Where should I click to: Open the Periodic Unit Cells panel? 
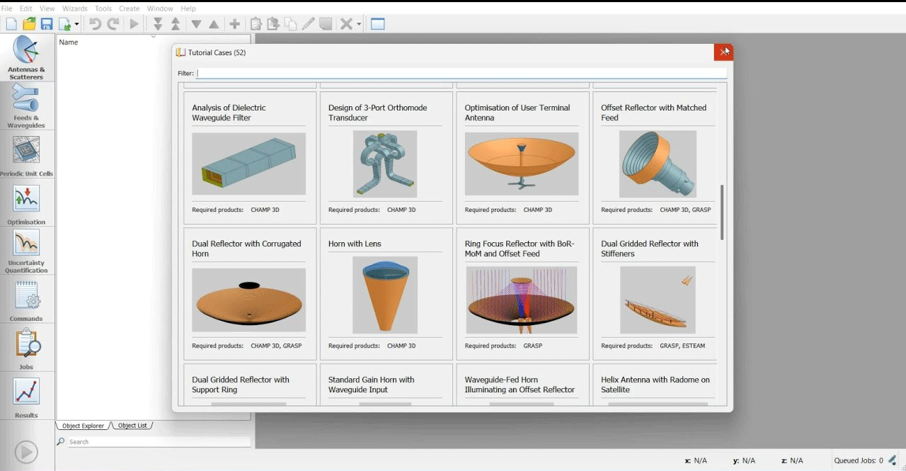click(x=26, y=156)
